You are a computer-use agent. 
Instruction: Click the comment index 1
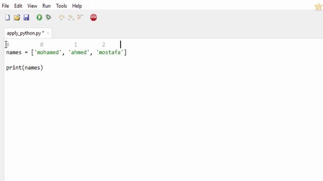point(76,45)
